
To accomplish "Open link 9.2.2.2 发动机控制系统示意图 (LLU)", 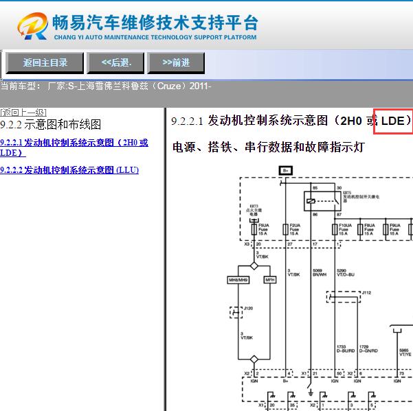I will pyautogui.click(x=69, y=170).
